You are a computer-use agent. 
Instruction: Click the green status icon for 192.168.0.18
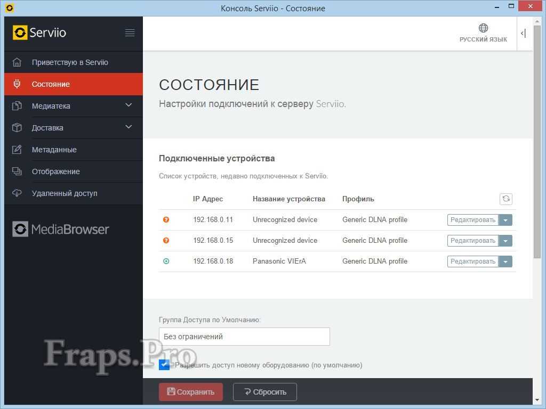click(166, 261)
